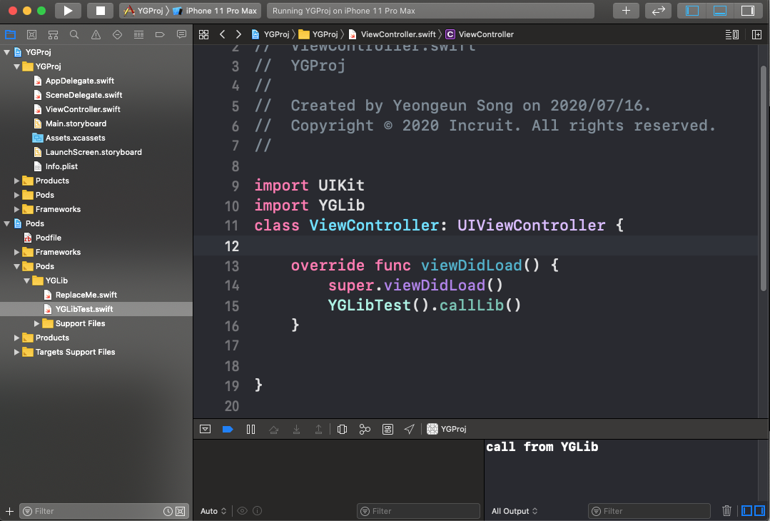Open the related items grid menu
Screen dimensions: 770x521
(x=203, y=34)
